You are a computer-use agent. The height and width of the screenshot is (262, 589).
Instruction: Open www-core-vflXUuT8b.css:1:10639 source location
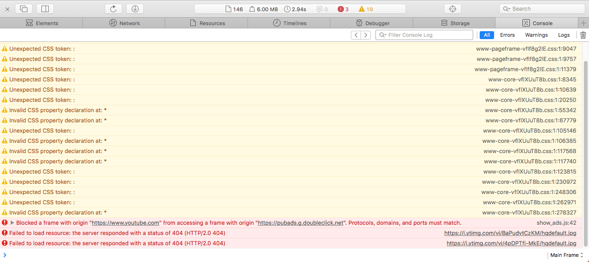pyautogui.click(x=531, y=90)
